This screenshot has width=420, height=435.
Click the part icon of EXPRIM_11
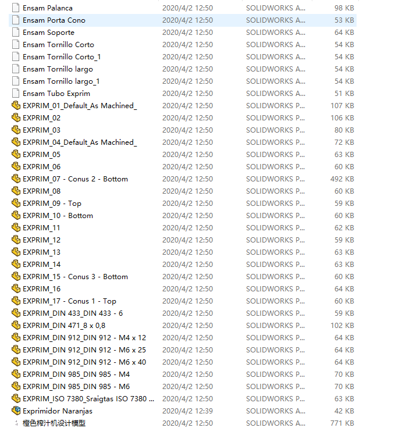(x=16, y=227)
